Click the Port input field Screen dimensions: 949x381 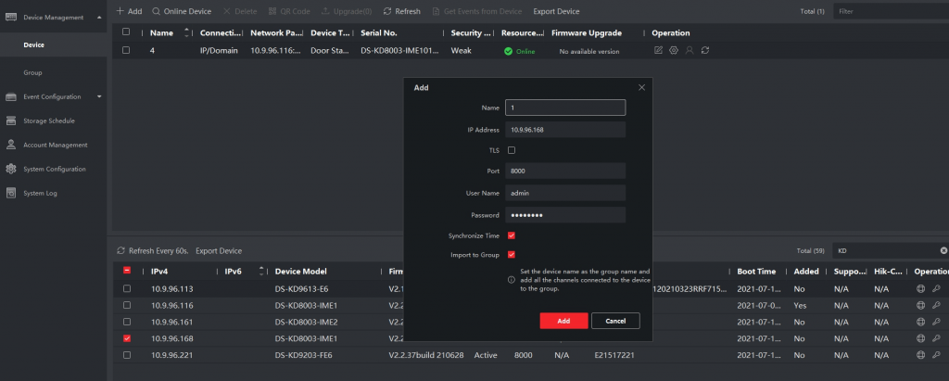pos(565,171)
